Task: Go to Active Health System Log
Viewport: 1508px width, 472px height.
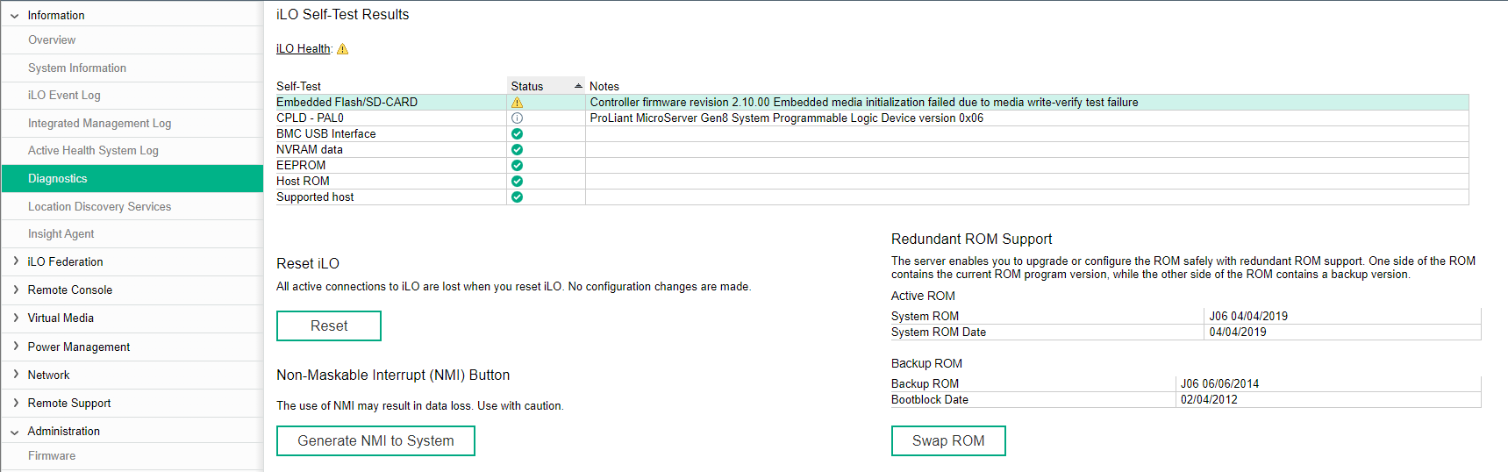Action: click(93, 150)
